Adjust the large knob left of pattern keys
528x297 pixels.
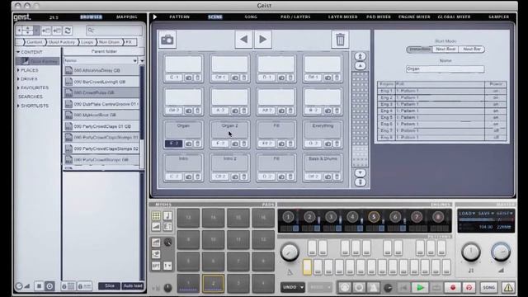pyautogui.click(x=290, y=252)
